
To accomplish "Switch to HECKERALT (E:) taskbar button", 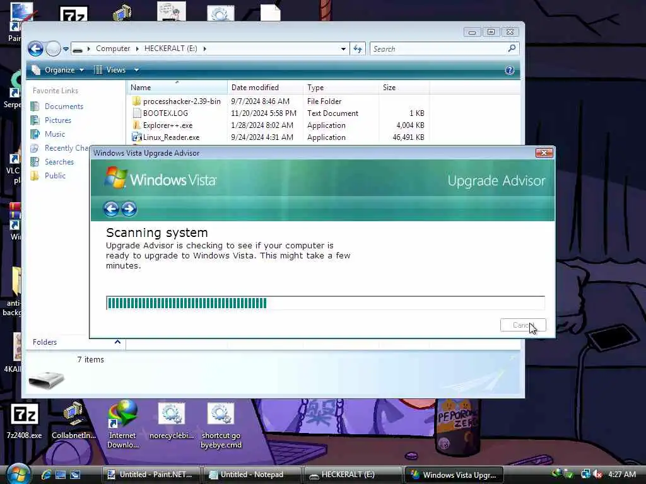I will point(353,475).
